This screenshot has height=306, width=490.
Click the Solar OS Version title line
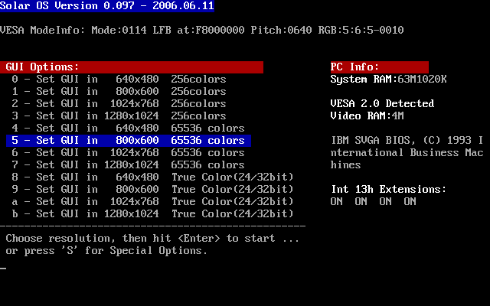point(107,5)
